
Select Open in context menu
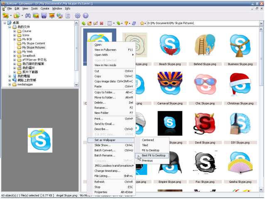[111, 45]
